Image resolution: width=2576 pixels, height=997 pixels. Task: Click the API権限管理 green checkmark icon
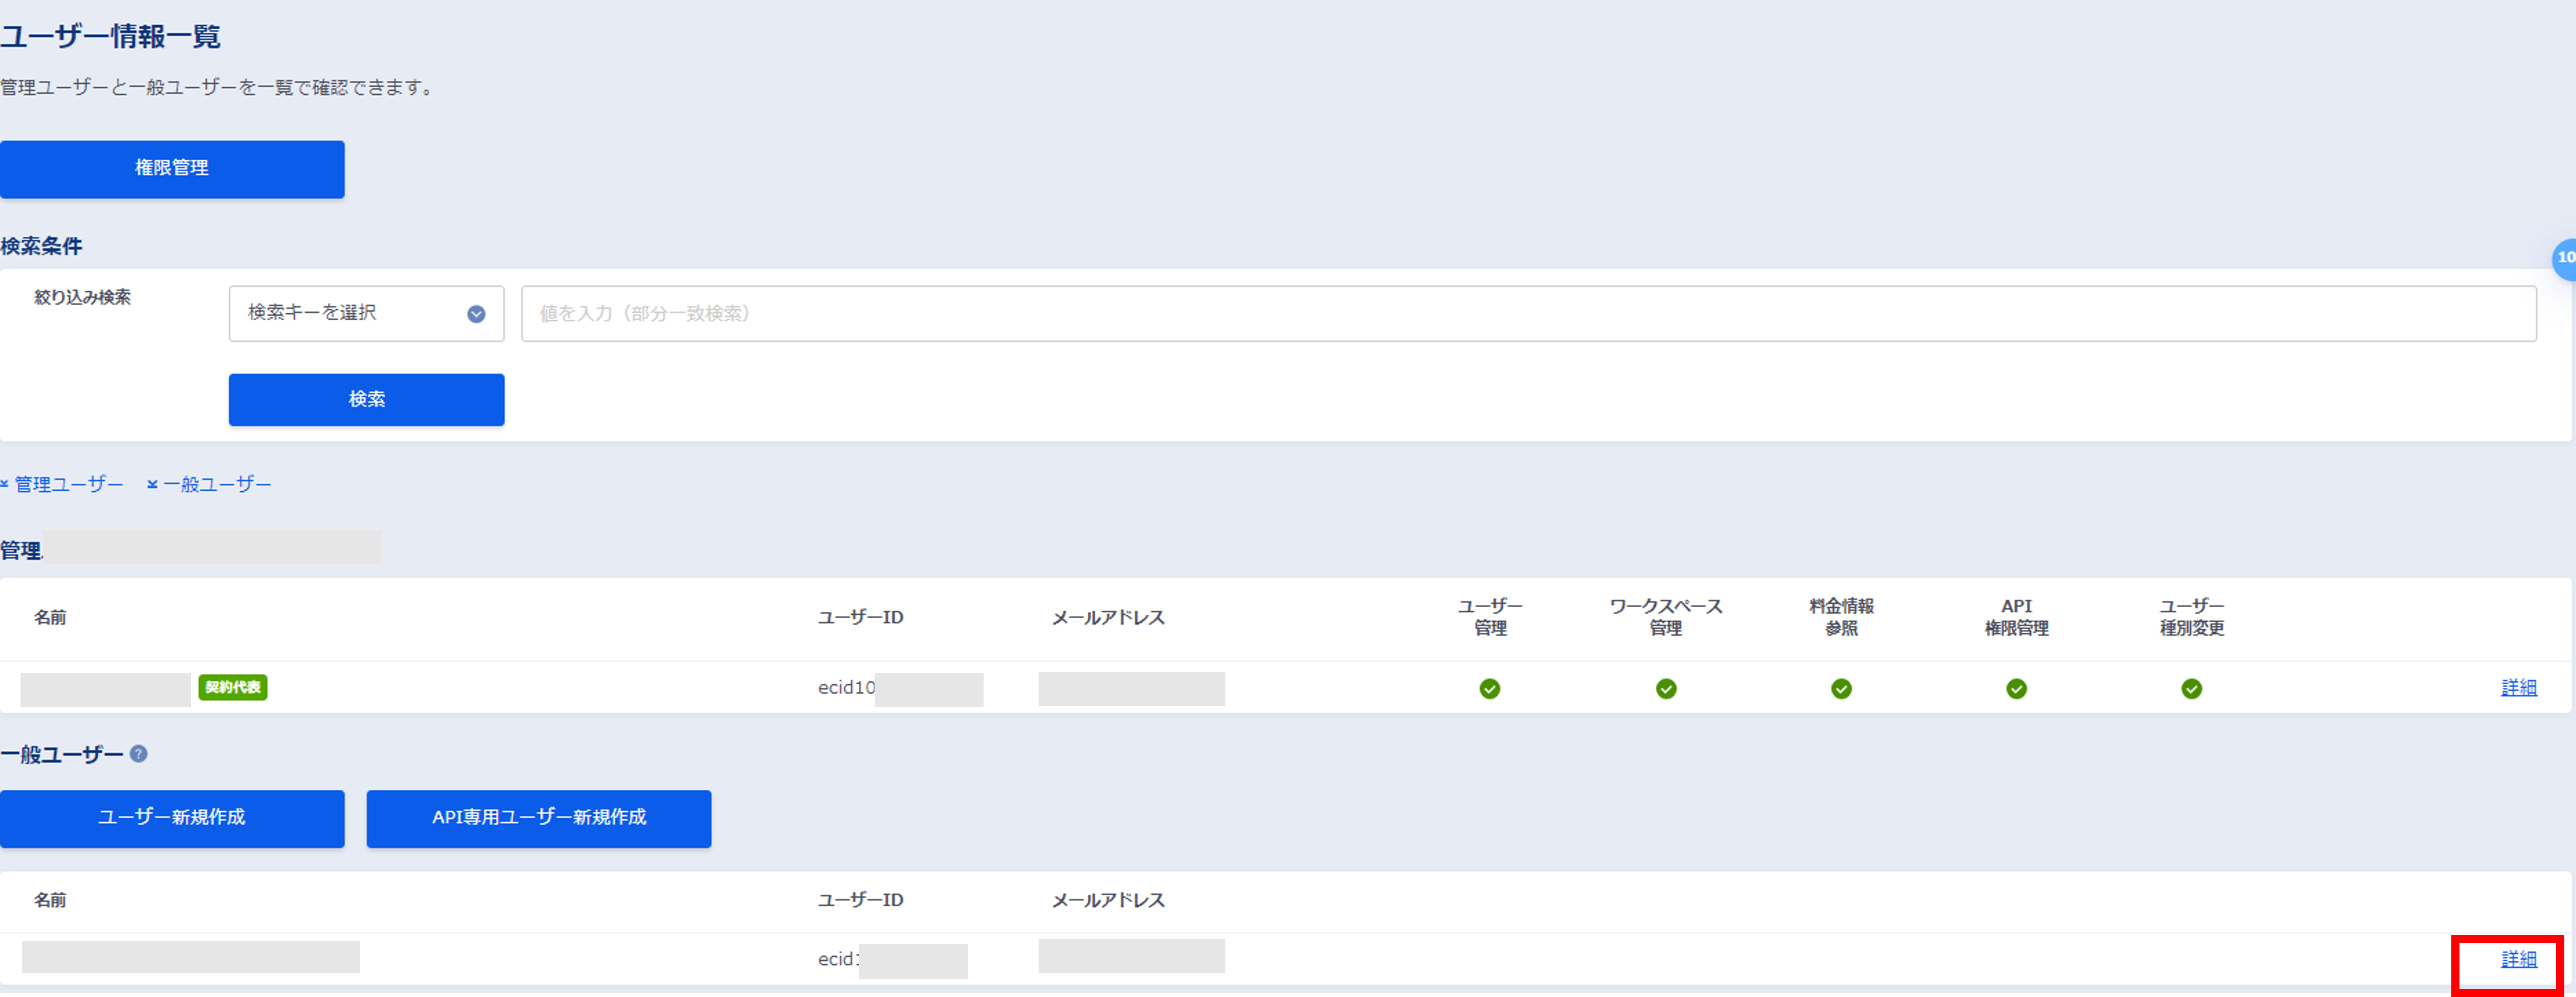2017,688
